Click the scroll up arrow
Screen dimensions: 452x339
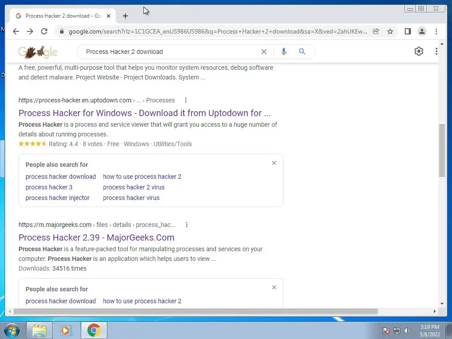tap(442, 44)
